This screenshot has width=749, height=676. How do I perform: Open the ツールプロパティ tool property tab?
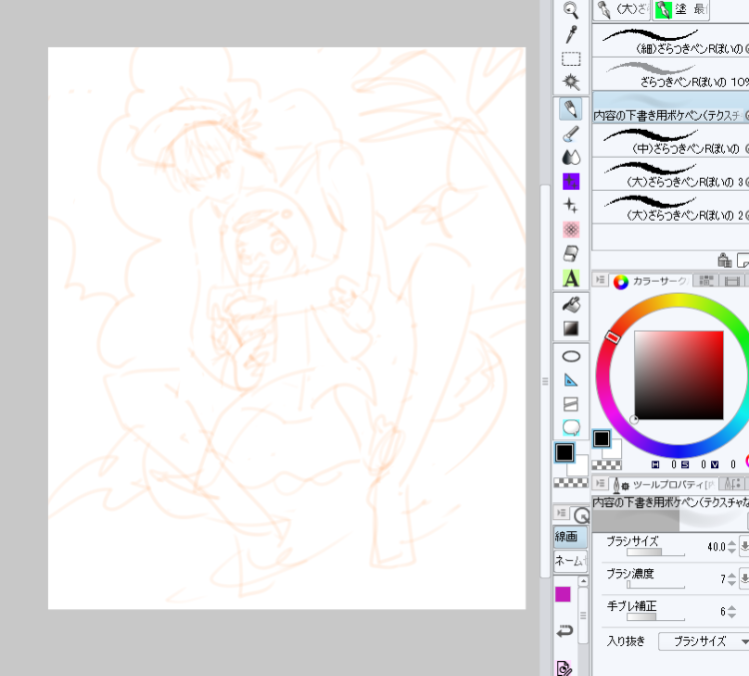pos(662,485)
